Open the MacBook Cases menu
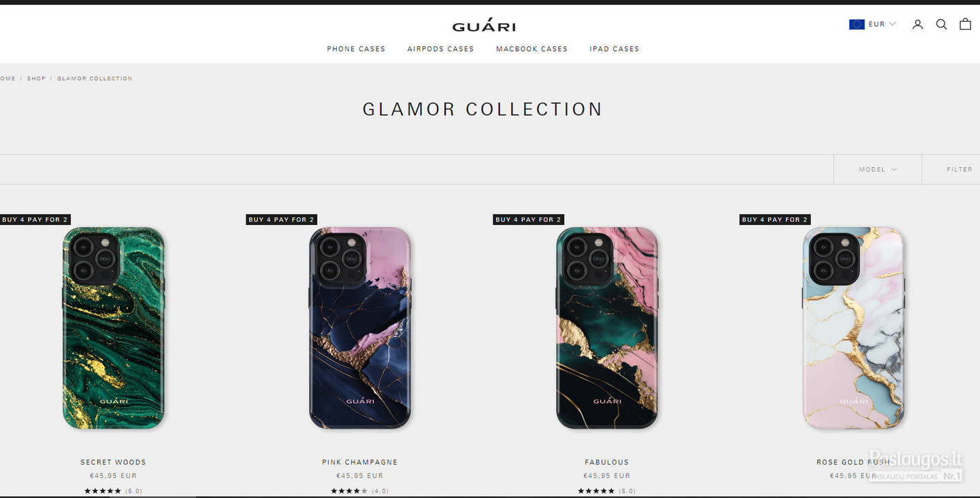980x498 pixels. pyautogui.click(x=532, y=49)
